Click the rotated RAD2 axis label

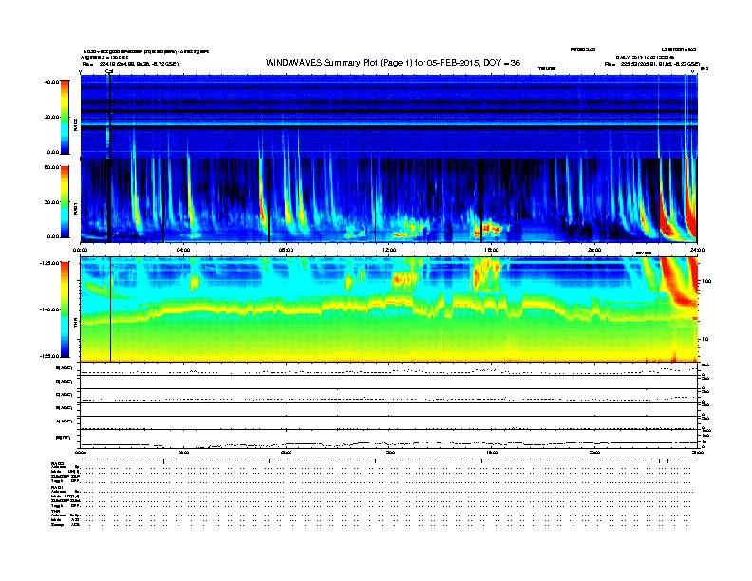75,124
